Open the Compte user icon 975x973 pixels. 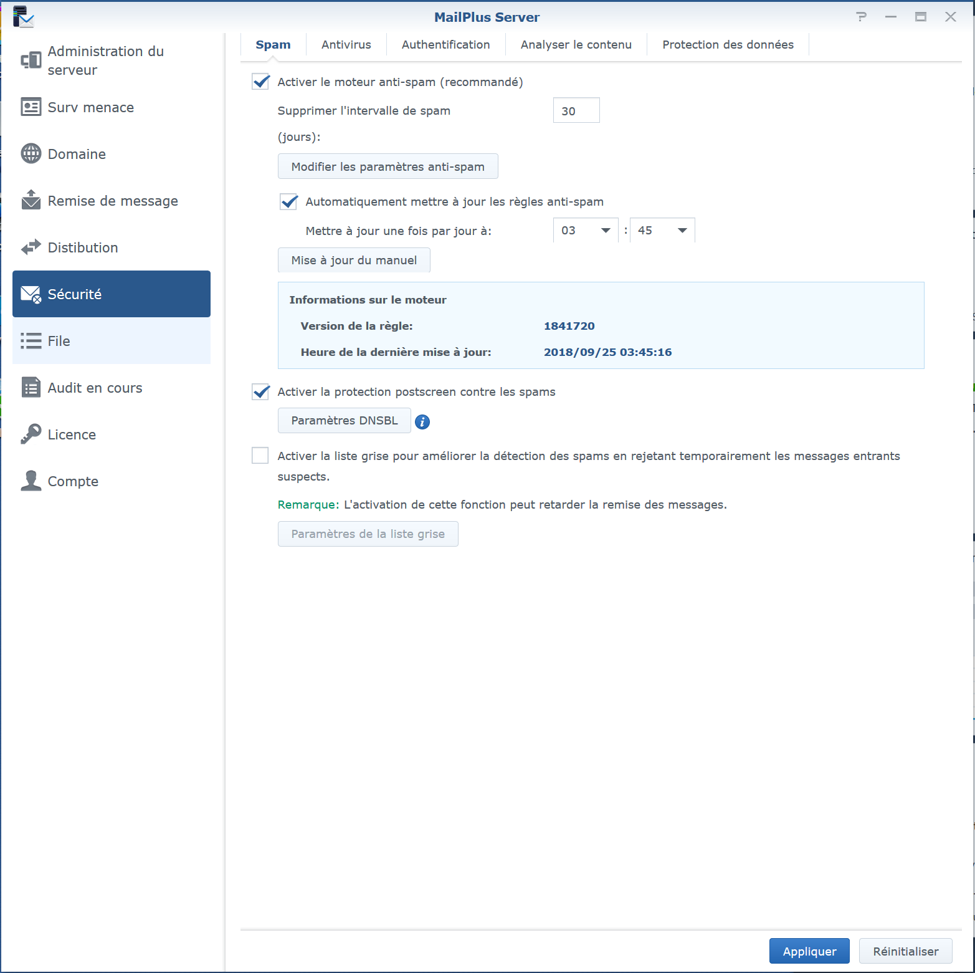(31, 481)
